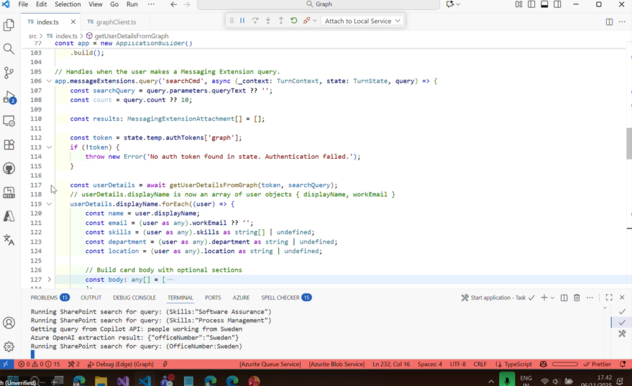This screenshot has height=386, width=632.
Task: Restart the debug session with green arrow
Action: pos(294,21)
